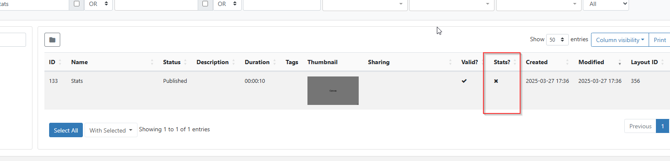This screenshot has height=161, width=670.
Task: Expand With Selected dropdown
Action: pos(111,130)
